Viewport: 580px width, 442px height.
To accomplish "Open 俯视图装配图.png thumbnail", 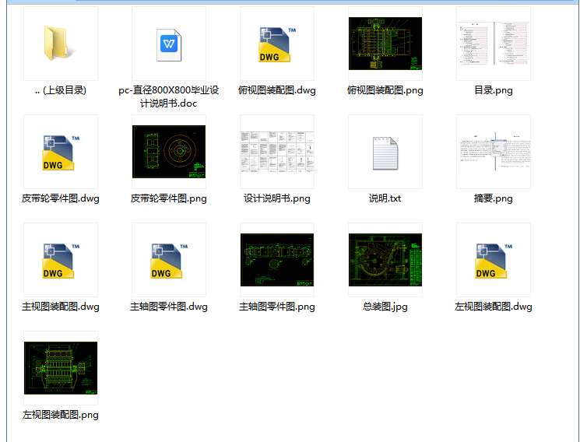I will tap(385, 44).
